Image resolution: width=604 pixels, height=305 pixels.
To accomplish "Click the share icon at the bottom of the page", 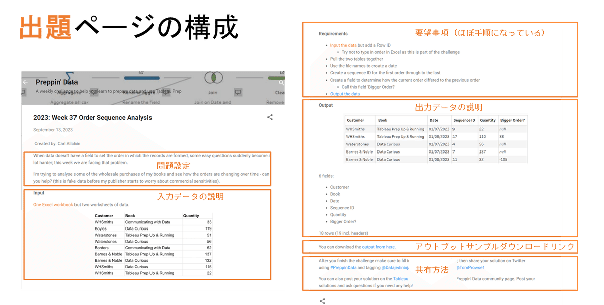I will [322, 300].
